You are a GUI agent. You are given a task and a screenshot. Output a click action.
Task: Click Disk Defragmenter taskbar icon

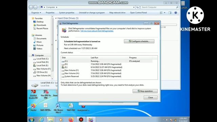91,120
